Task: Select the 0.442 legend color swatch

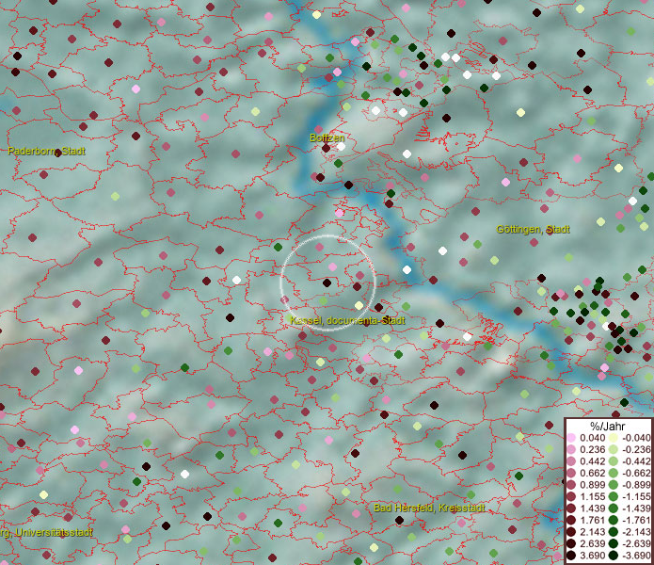Action: point(571,461)
